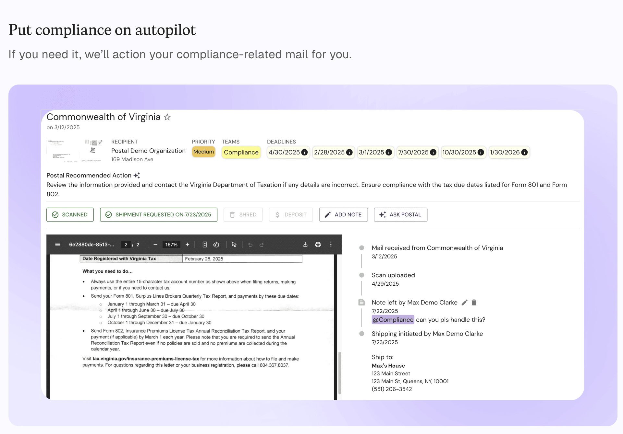Print the scanned document
The width and height of the screenshot is (623, 434).
318,245
